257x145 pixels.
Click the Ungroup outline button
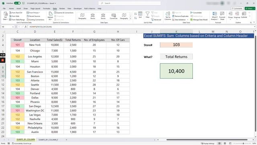[x=237, y=16]
